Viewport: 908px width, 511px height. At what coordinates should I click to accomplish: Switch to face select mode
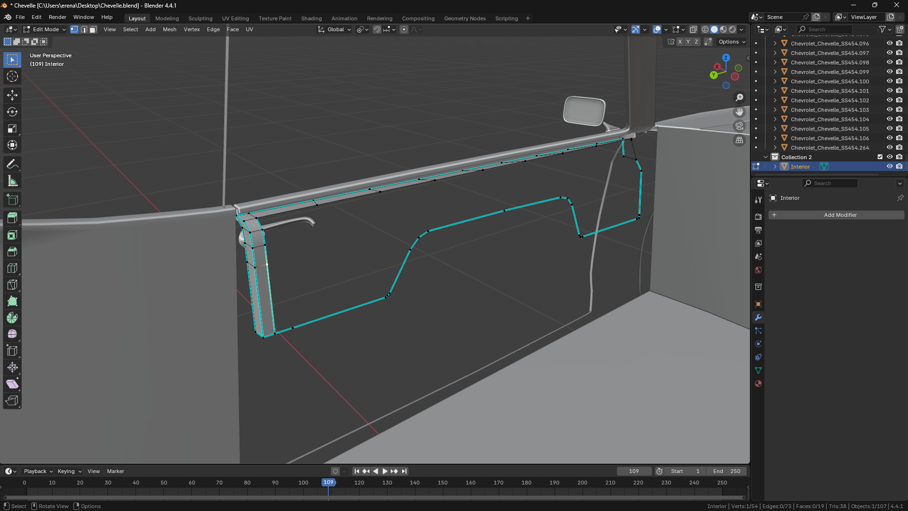point(93,29)
